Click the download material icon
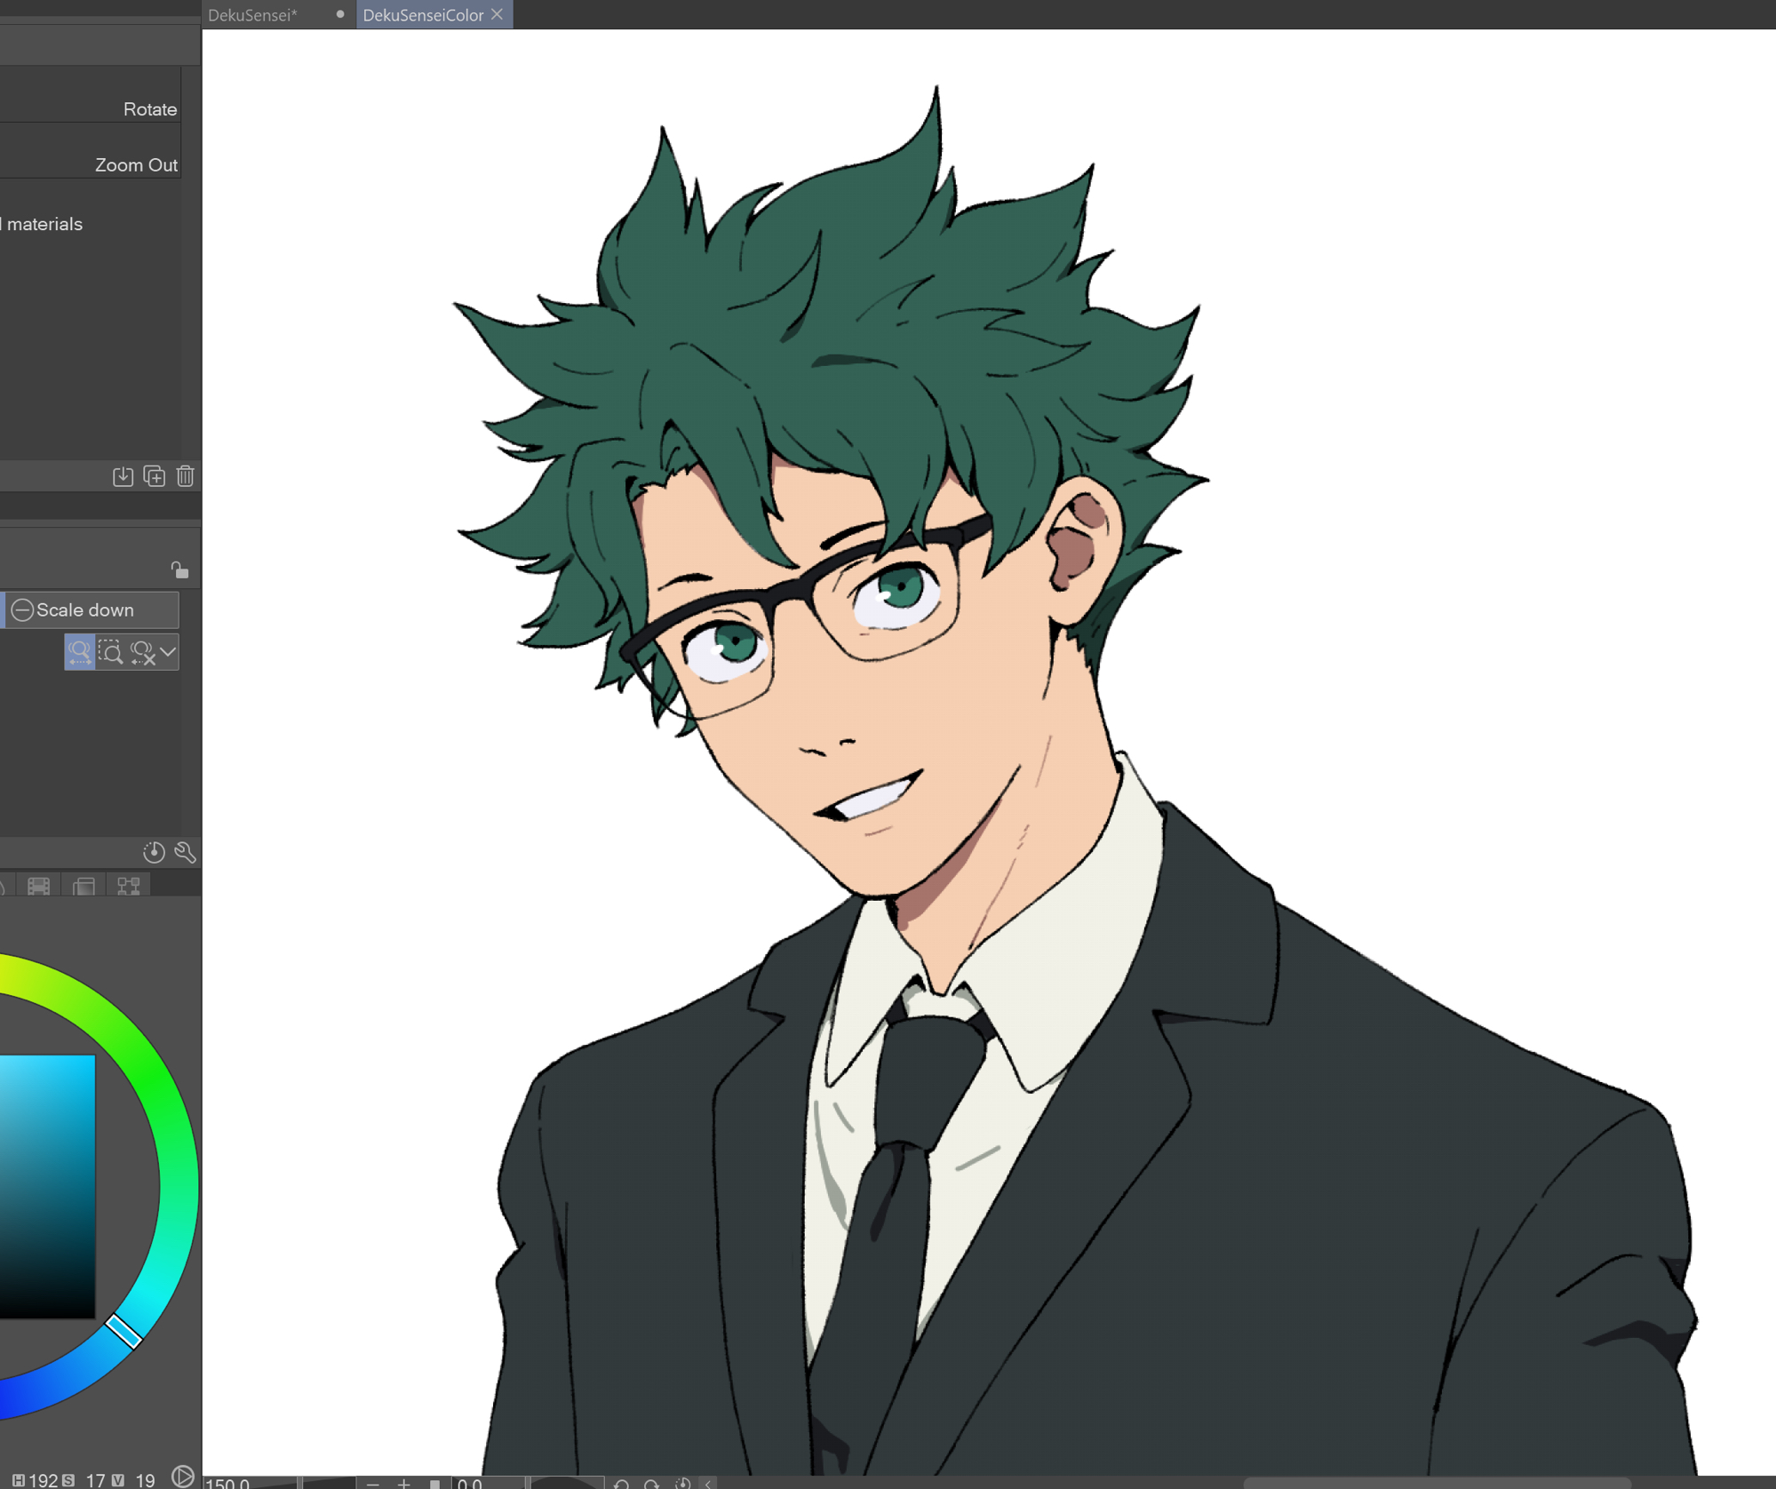Image resolution: width=1776 pixels, height=1489 pixels. pos(123,476)
